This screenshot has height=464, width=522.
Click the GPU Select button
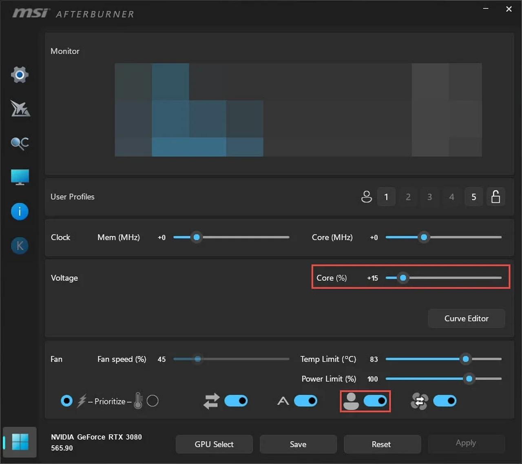[214, 444]
